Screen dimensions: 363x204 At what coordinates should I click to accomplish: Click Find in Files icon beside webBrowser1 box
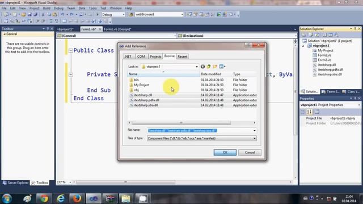131,14
